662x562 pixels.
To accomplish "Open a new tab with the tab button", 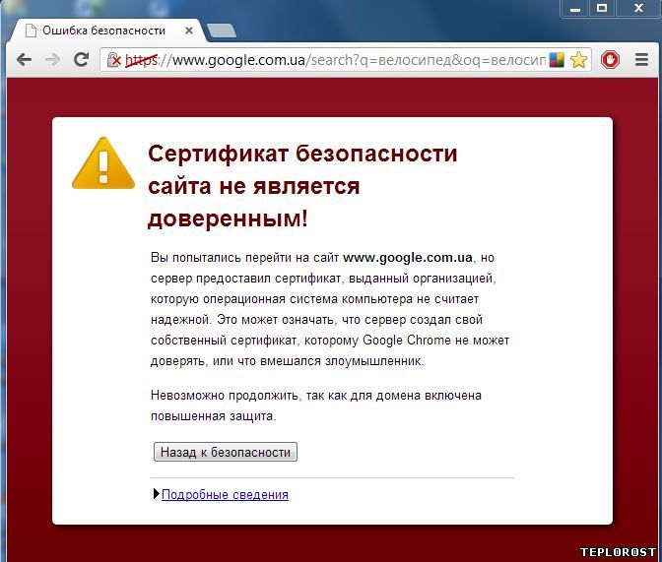I will 222,31.
